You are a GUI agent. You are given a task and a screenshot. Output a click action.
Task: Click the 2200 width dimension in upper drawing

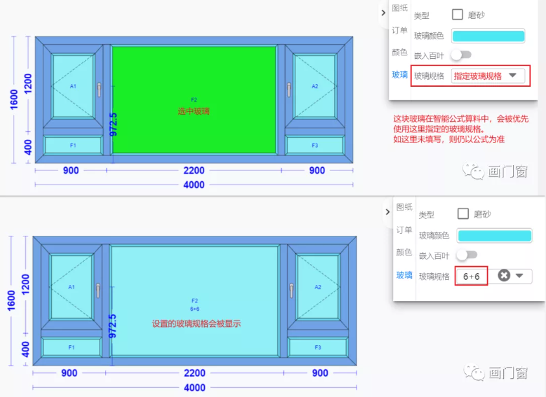[194, 171]
